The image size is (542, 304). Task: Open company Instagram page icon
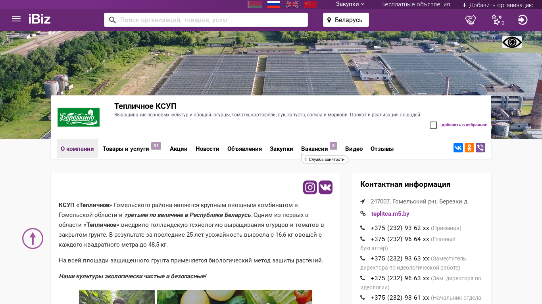(310, 187)
